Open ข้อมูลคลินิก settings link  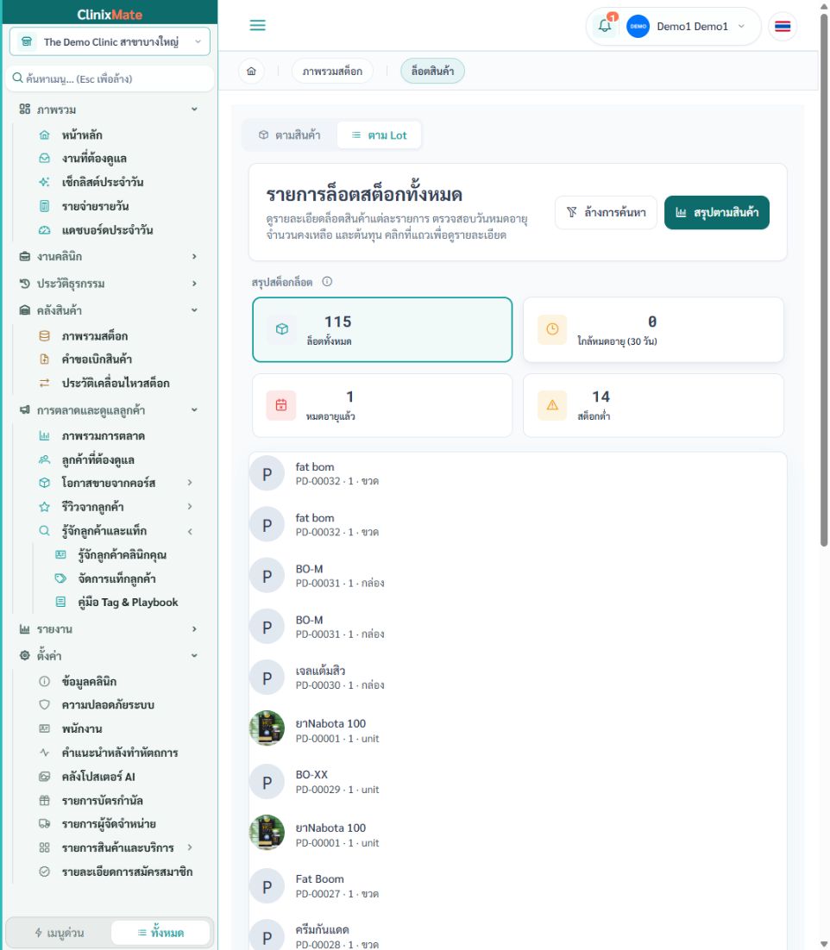89,682
